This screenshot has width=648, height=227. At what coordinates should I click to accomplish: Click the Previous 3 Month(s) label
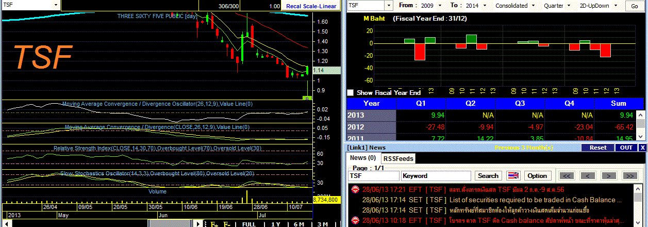(x=524, y=148)
